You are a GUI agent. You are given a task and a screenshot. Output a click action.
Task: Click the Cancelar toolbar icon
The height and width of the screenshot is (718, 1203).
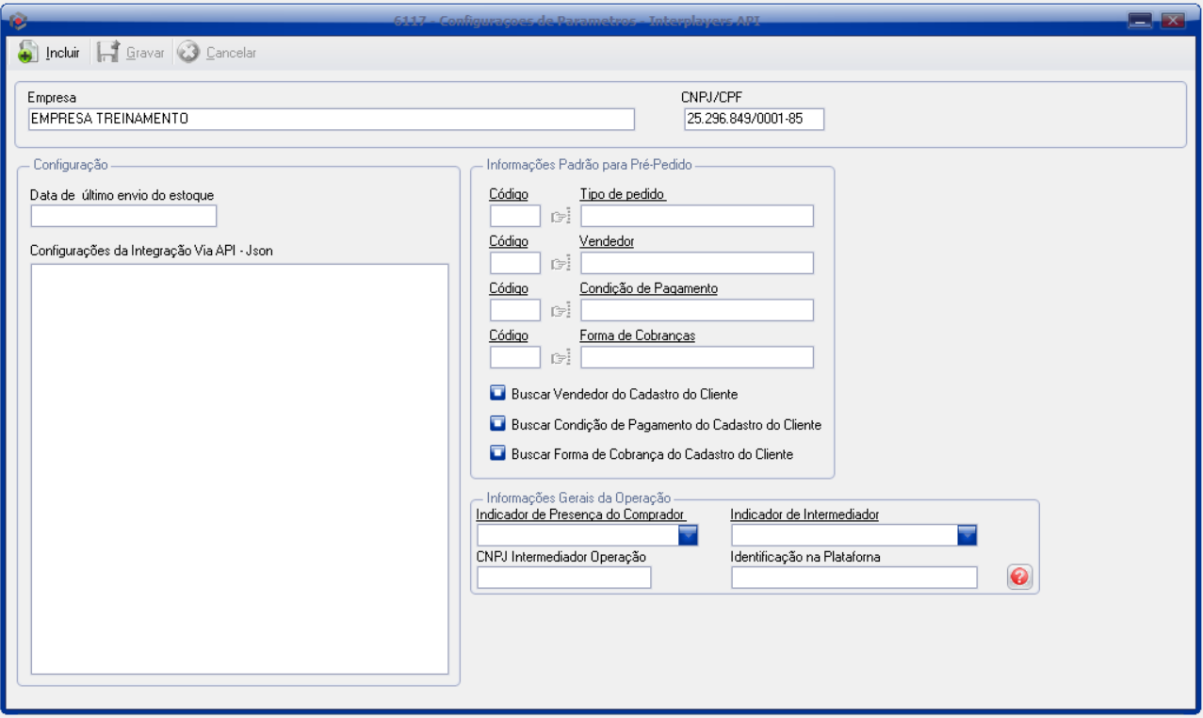(x=188, y=53)
